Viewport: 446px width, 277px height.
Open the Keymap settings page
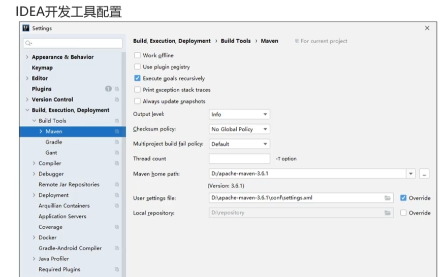42,67
